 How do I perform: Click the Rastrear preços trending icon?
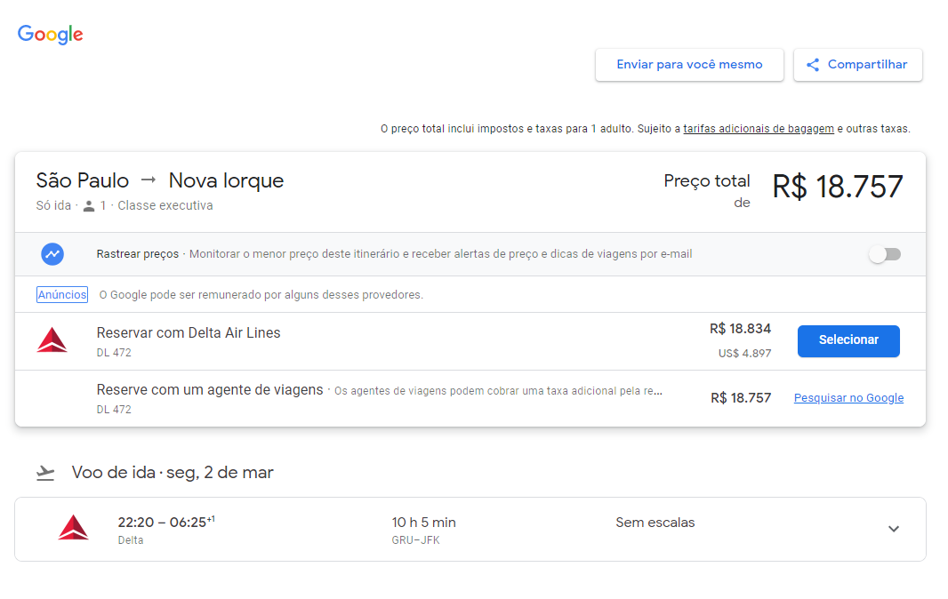coord(52,254)
